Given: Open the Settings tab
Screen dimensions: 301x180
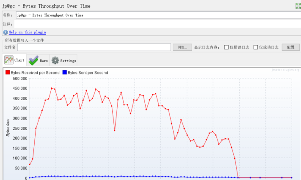Looking at the screenshot, I should tap(64, 60).
